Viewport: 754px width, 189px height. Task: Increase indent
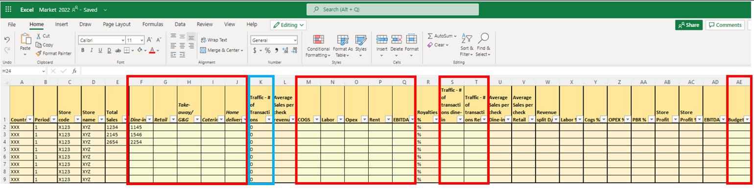[x=182, y=55]
